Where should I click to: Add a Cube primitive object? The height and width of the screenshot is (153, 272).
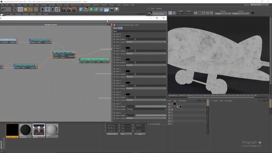(x=81, y=9)
